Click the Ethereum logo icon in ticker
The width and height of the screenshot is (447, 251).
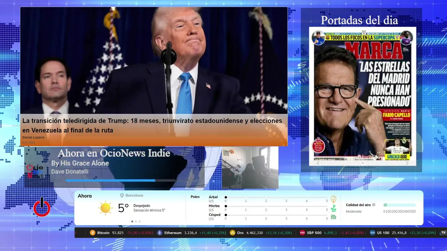click(160, 233)
